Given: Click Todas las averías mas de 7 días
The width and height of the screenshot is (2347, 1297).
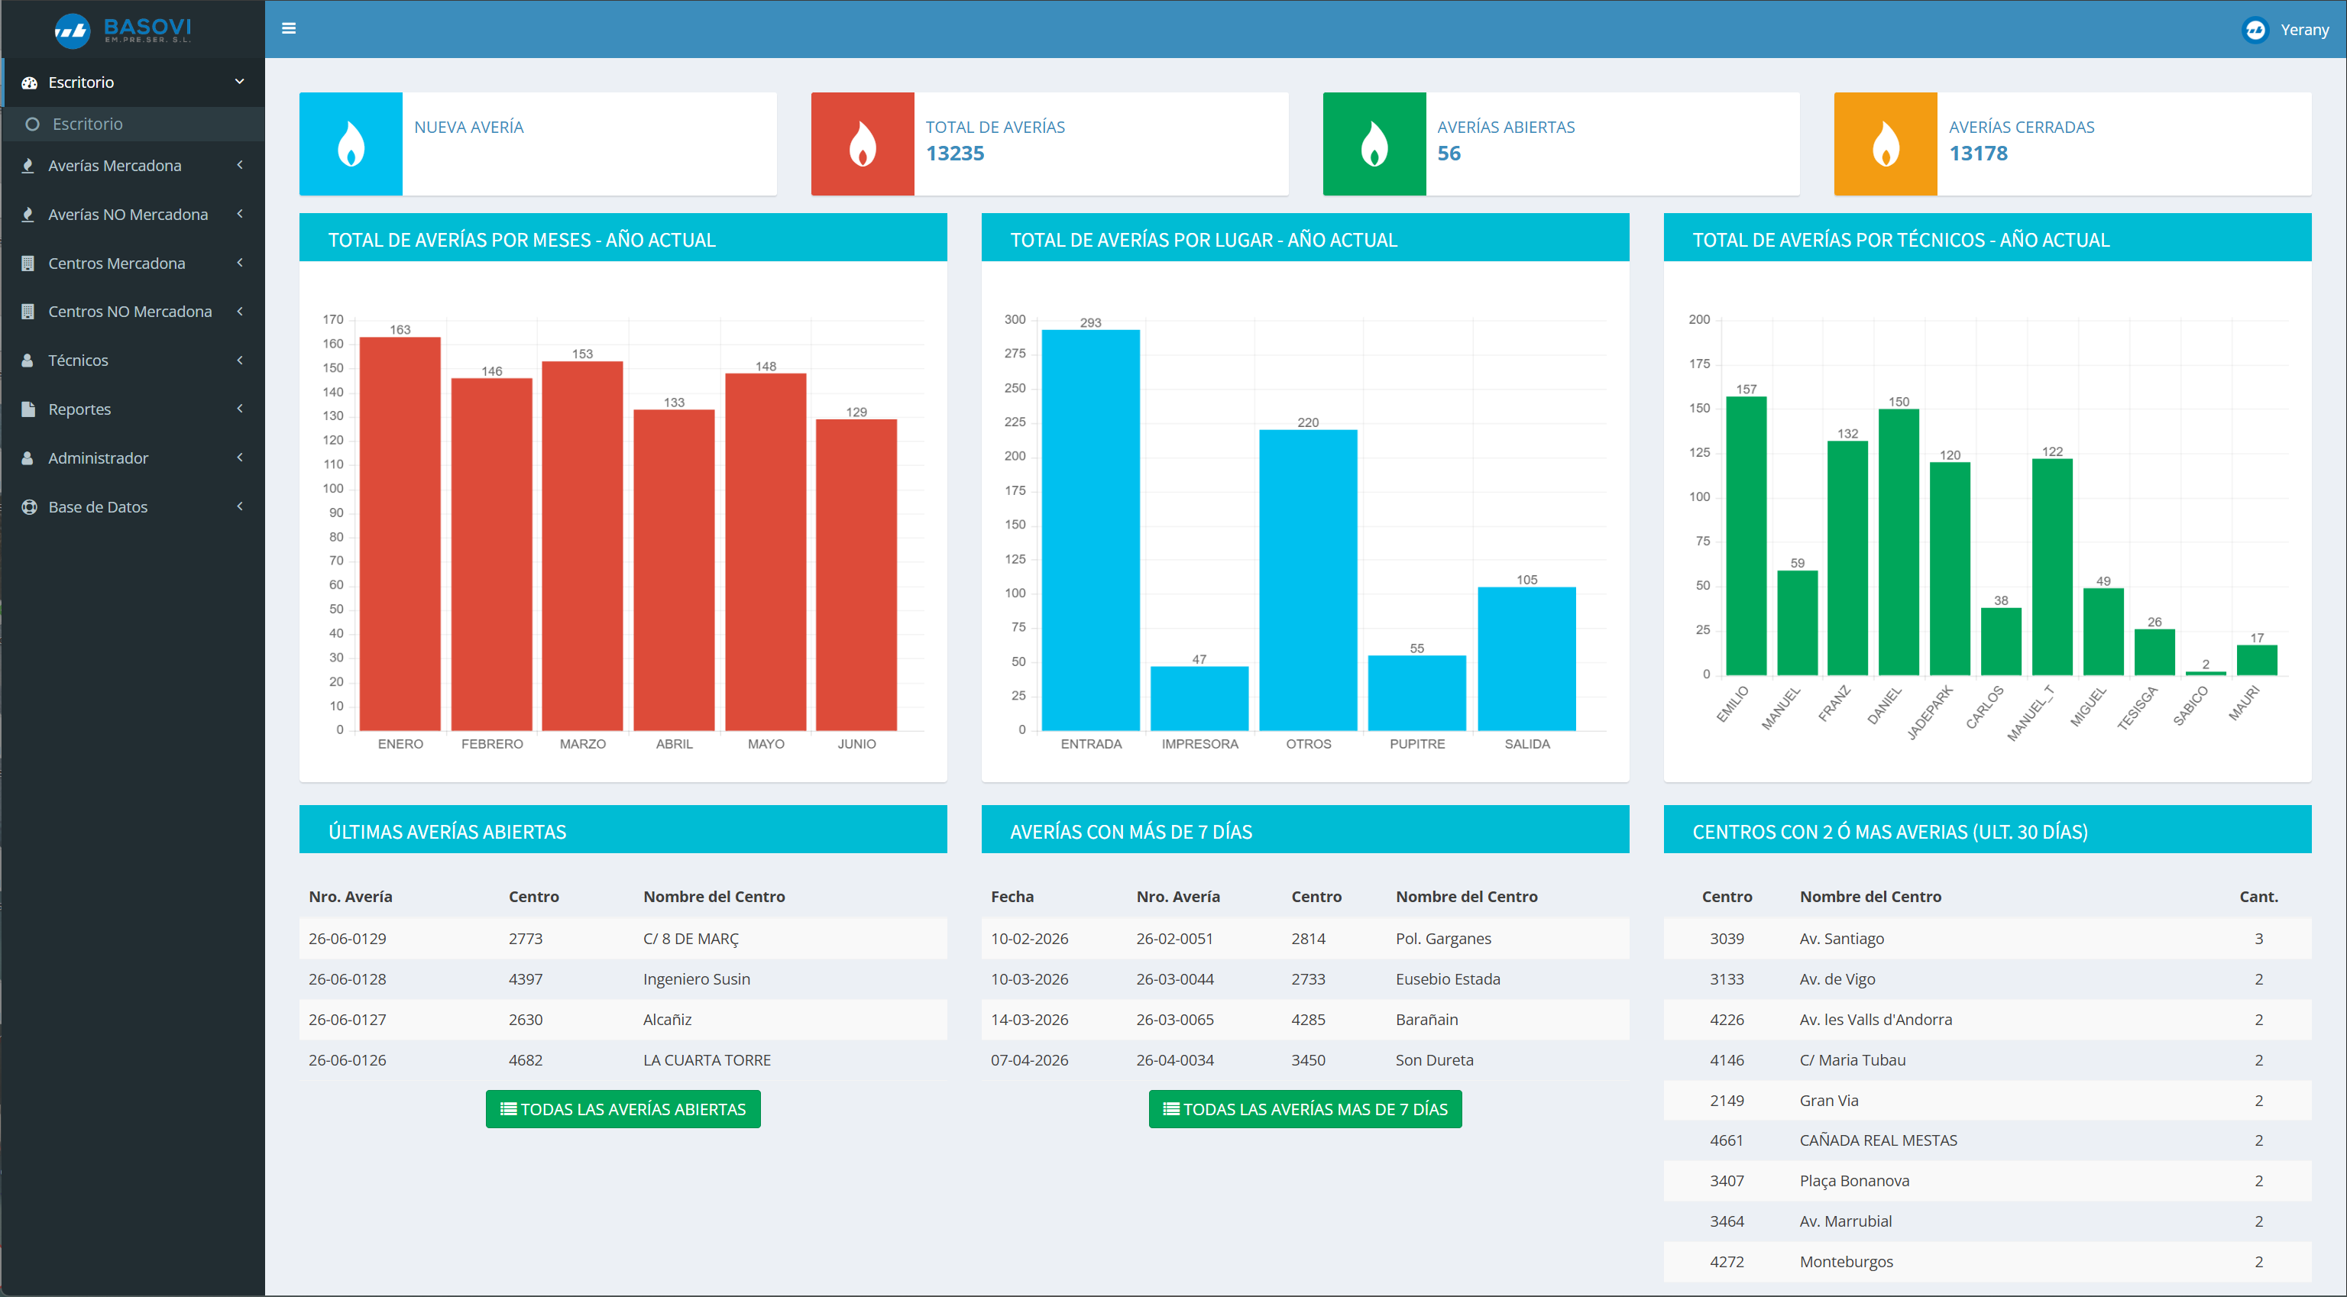Looking at the screenshot, I should pyautogui.click(x=1305, y=1108).
